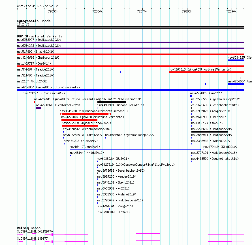Select the 72850k ruler position label
Viewport: 252px width, 245px height.
pos(53,11)
